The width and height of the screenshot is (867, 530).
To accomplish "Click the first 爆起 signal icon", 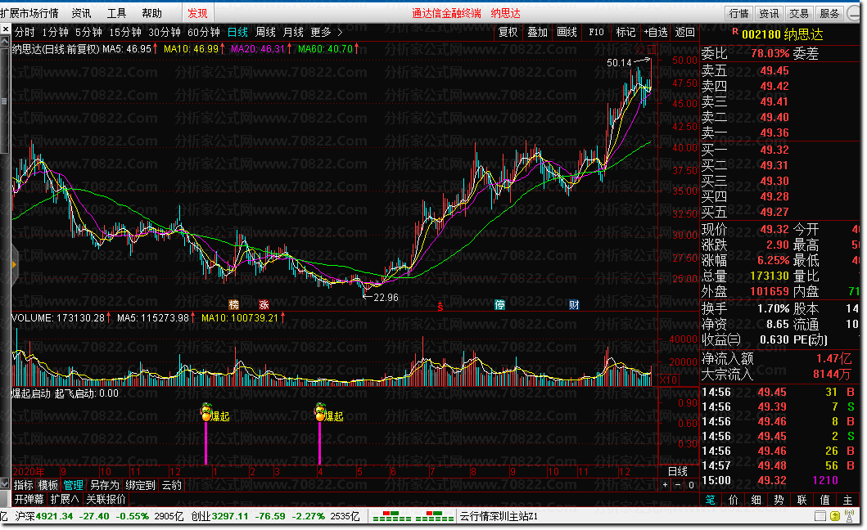I will click(x=206, y=411).
